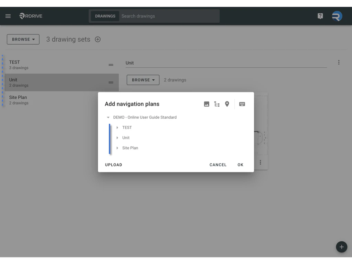The width and height of the screenshot is (352, 264).
Task: Click the RDRIVE logo
Action: click(x=31, y=16)
